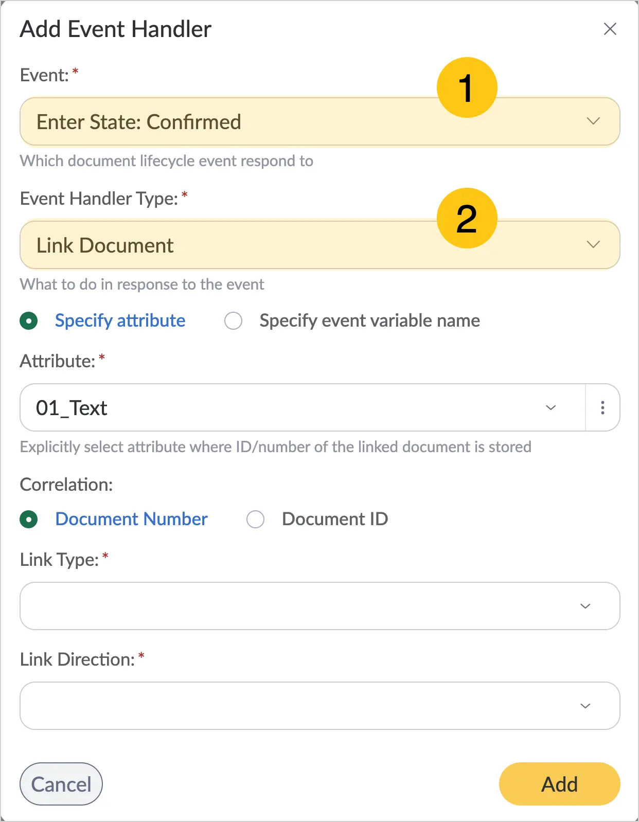
Task: Open the three-dot menu beside Attribute field
Action: click(602, 407)
